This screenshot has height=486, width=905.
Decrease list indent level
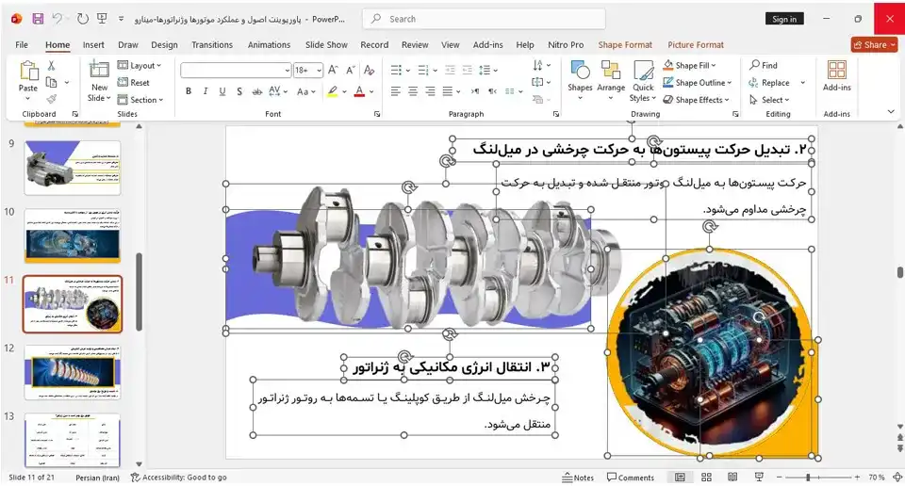[450, 71]
